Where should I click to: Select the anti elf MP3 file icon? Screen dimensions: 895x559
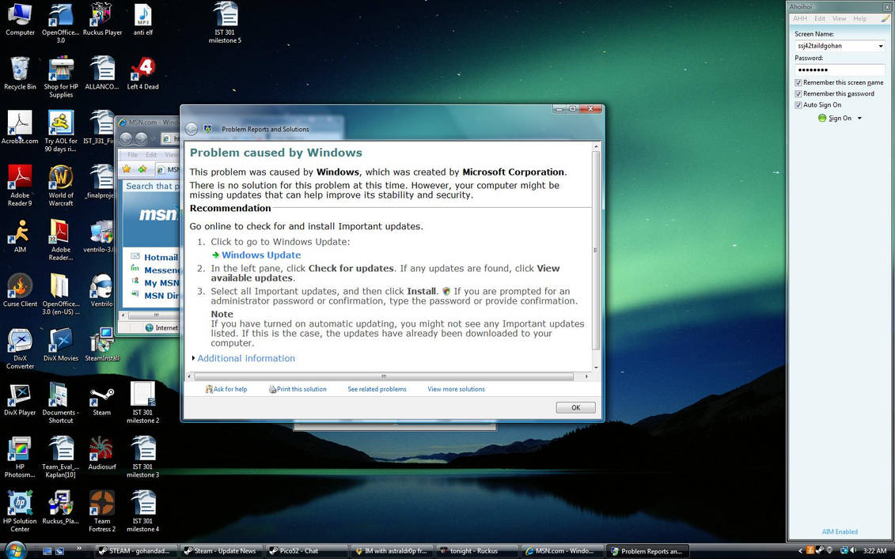click(x=142, y=20)
